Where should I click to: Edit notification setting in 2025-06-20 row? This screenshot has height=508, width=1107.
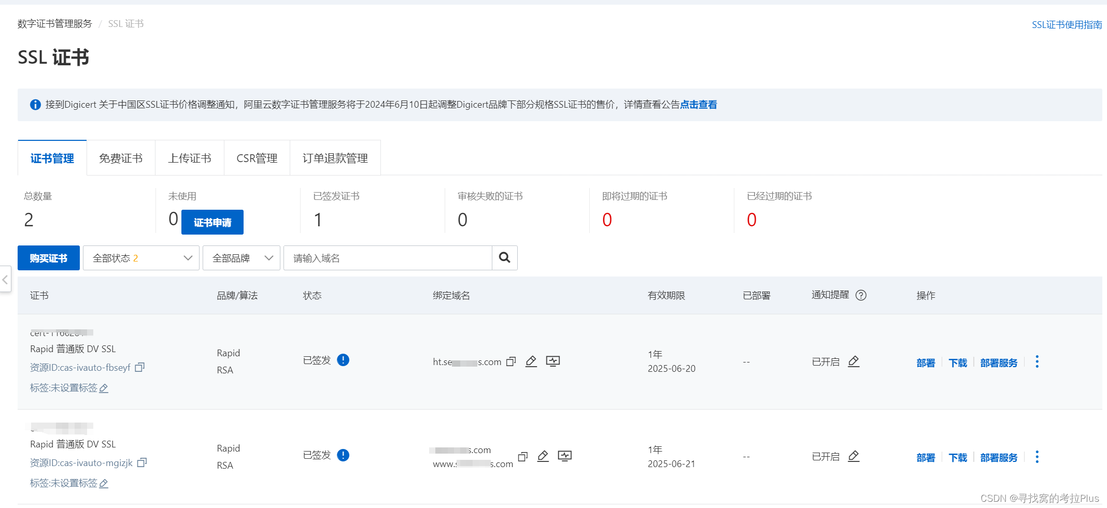click(854, 361)
